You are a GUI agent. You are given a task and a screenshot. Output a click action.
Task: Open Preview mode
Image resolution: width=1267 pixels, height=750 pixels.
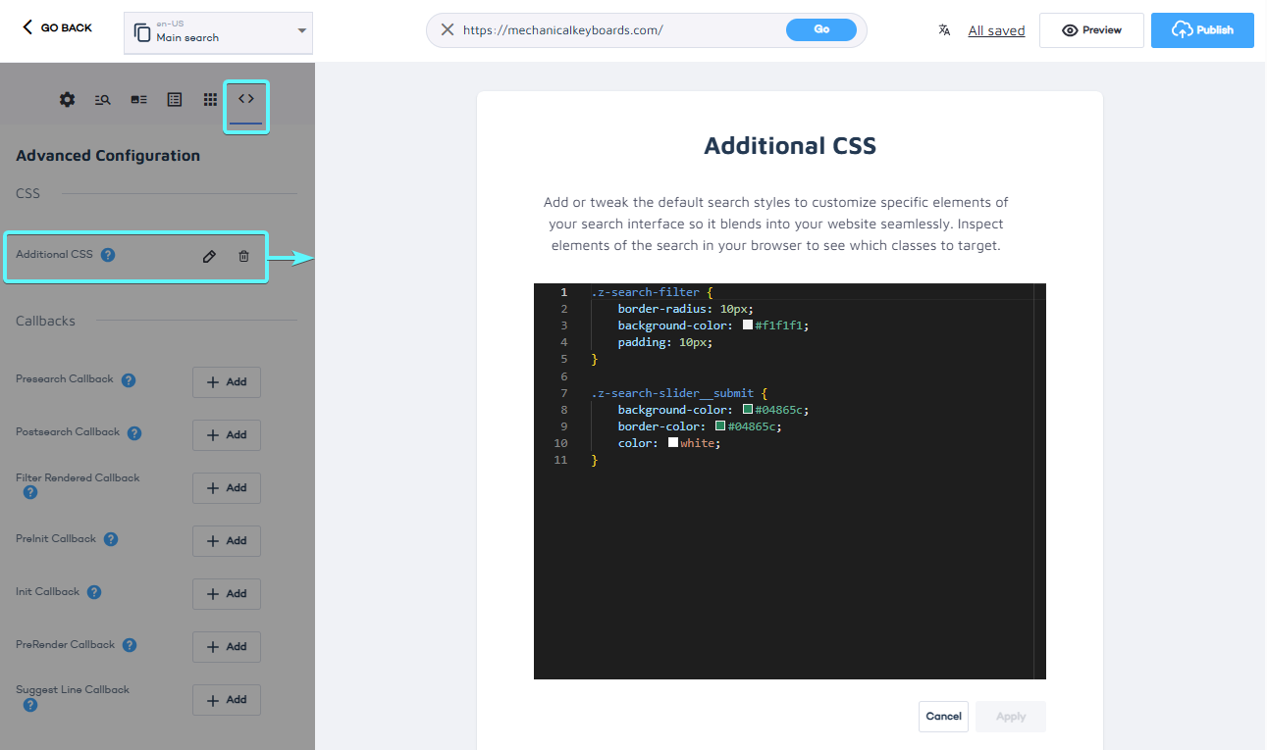coord(1091,30)
